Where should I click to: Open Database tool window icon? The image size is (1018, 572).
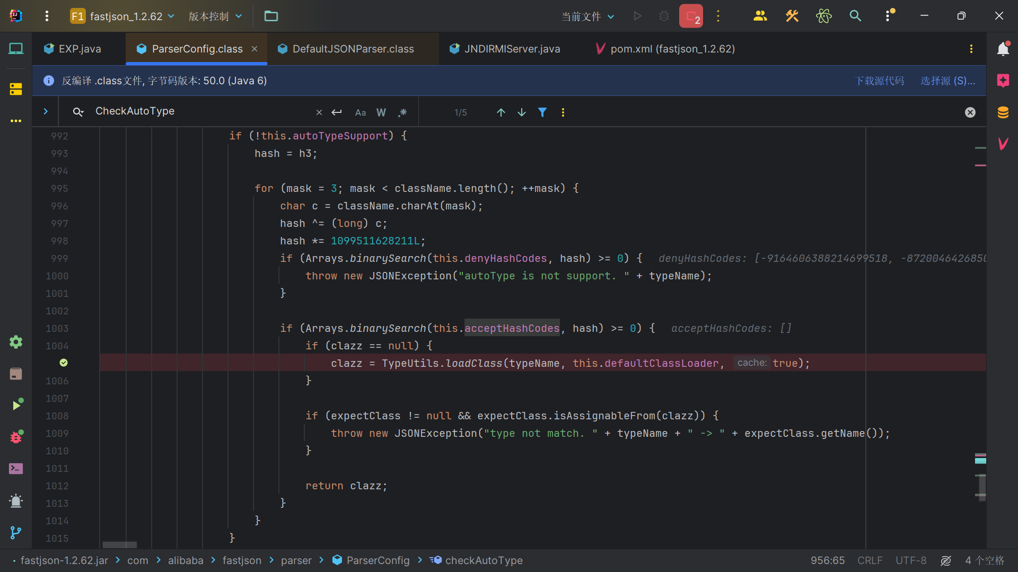pyautogui.click(x=1003, y=112)
